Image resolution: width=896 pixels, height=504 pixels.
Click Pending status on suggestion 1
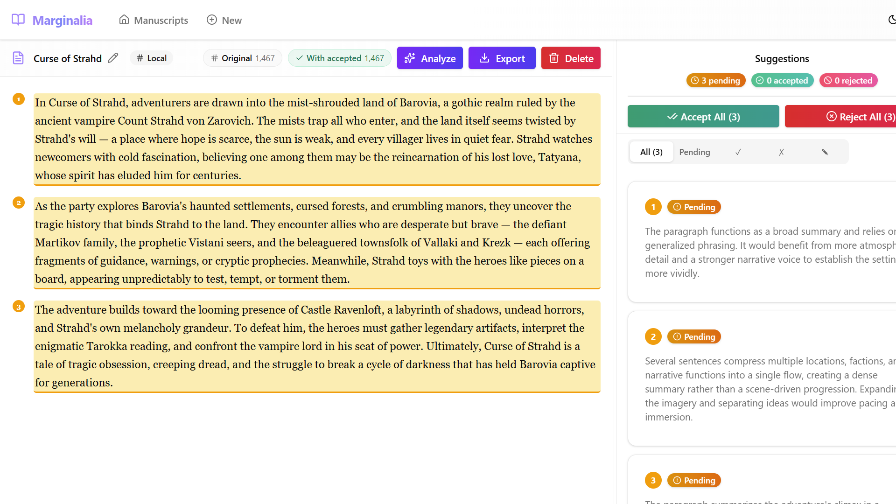click(x=694, y=207)
